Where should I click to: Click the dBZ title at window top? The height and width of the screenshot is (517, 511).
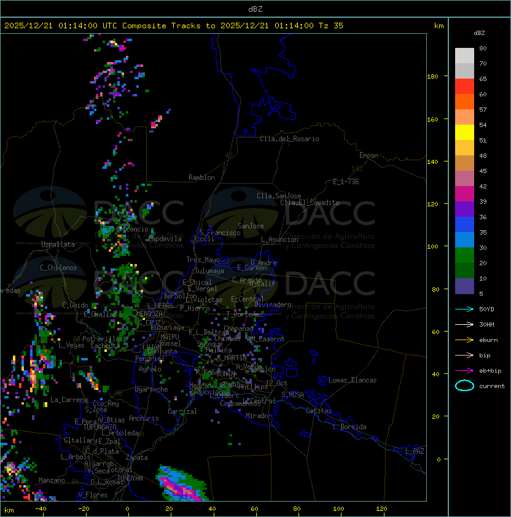[x=255, y=9]
